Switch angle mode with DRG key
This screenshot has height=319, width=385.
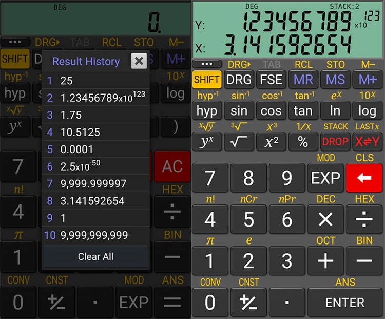239,80
